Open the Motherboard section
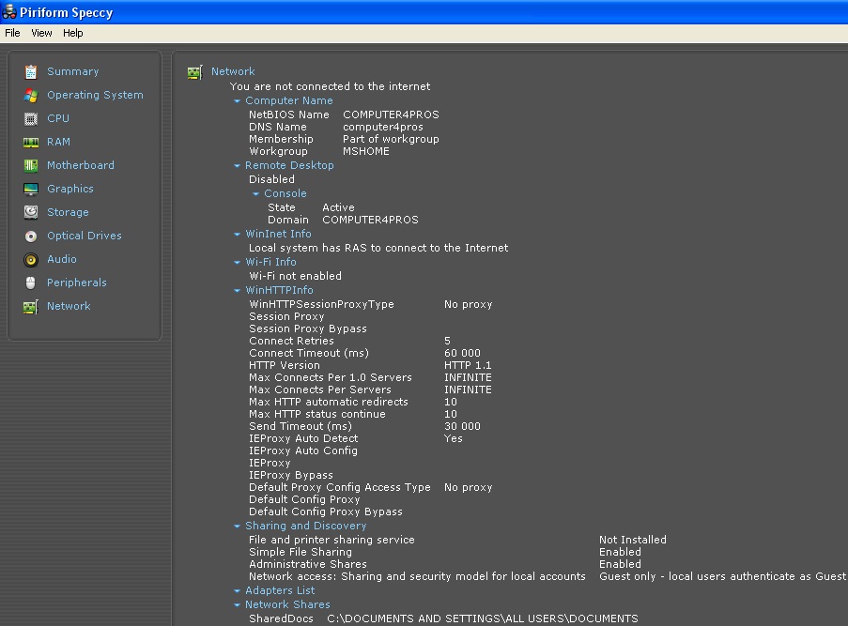The height and width of the screenshot is (626, 848). point(81,165)
